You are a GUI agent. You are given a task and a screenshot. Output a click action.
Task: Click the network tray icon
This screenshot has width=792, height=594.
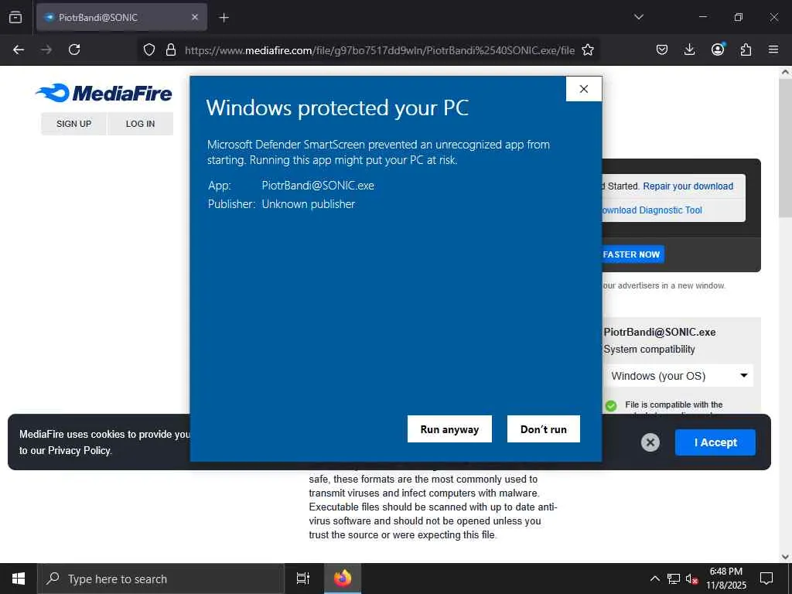click(x=674, y=579)
